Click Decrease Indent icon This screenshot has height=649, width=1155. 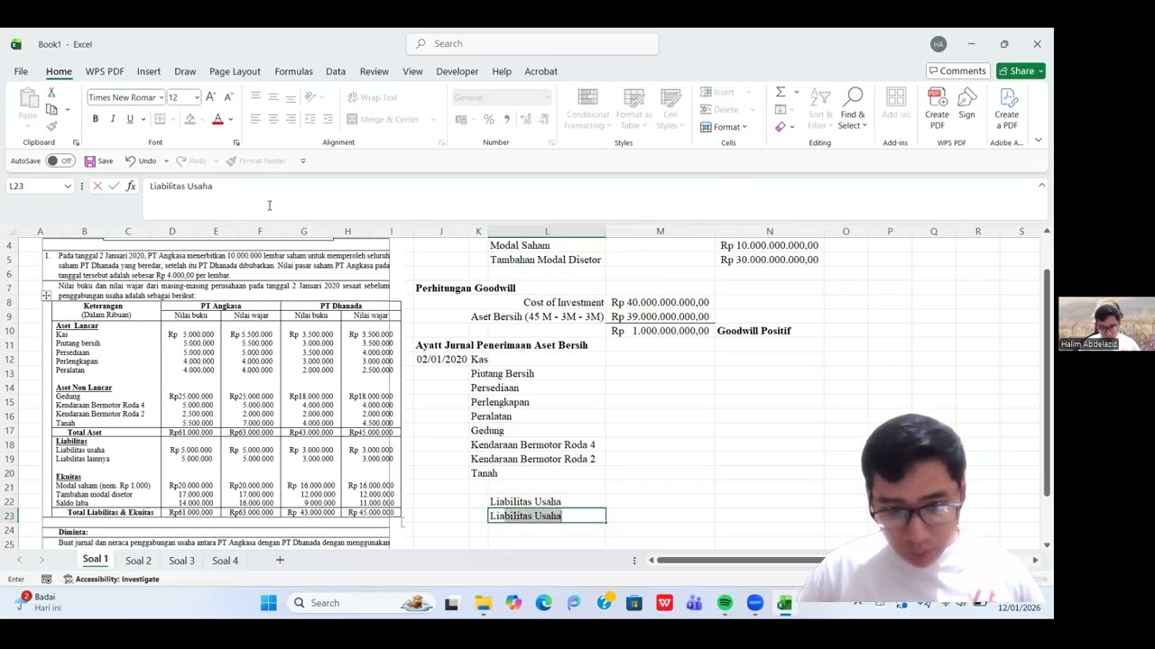[310, 119]
